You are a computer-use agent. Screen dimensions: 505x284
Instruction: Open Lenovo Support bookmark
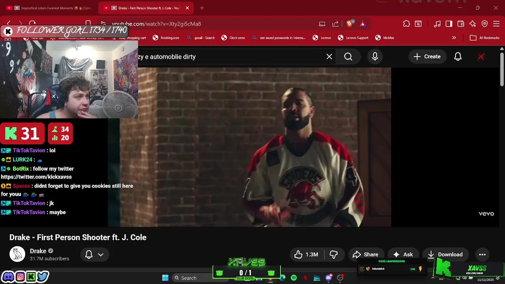(x=353, y=38)
